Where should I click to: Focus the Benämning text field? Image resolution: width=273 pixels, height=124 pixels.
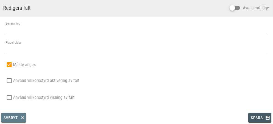tap(136, 31)
